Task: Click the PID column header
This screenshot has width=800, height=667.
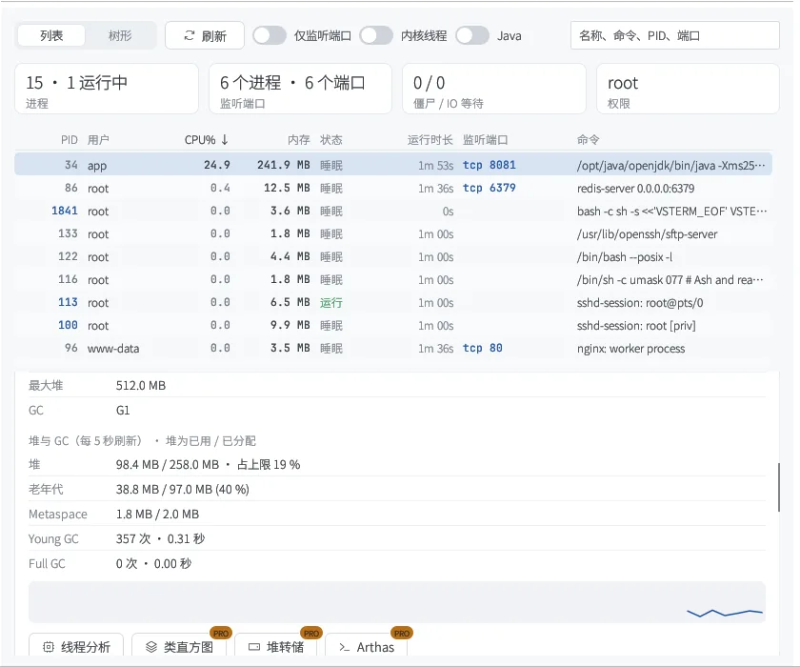Action: 70,140
